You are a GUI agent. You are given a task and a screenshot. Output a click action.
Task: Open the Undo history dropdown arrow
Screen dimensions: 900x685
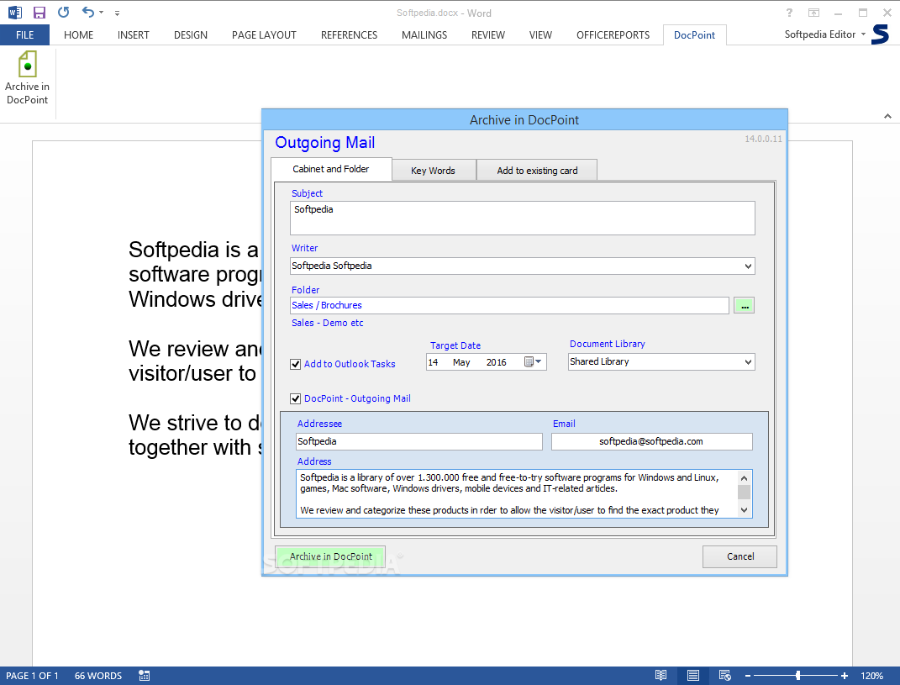[x=101, y=12]
